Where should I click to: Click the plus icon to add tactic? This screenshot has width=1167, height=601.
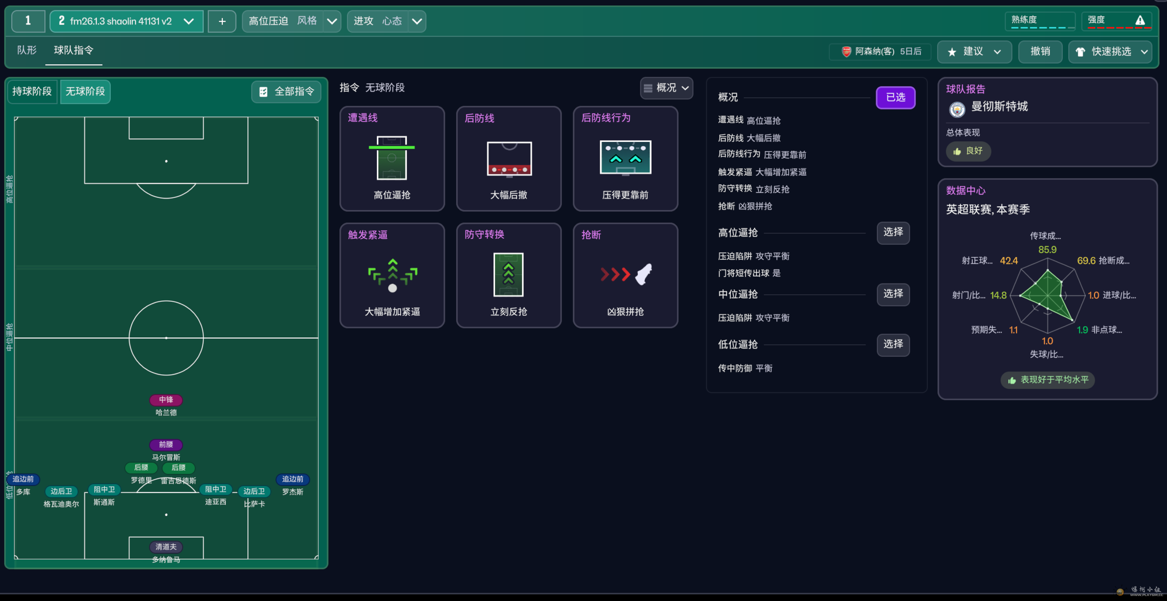tap(222, 21)
